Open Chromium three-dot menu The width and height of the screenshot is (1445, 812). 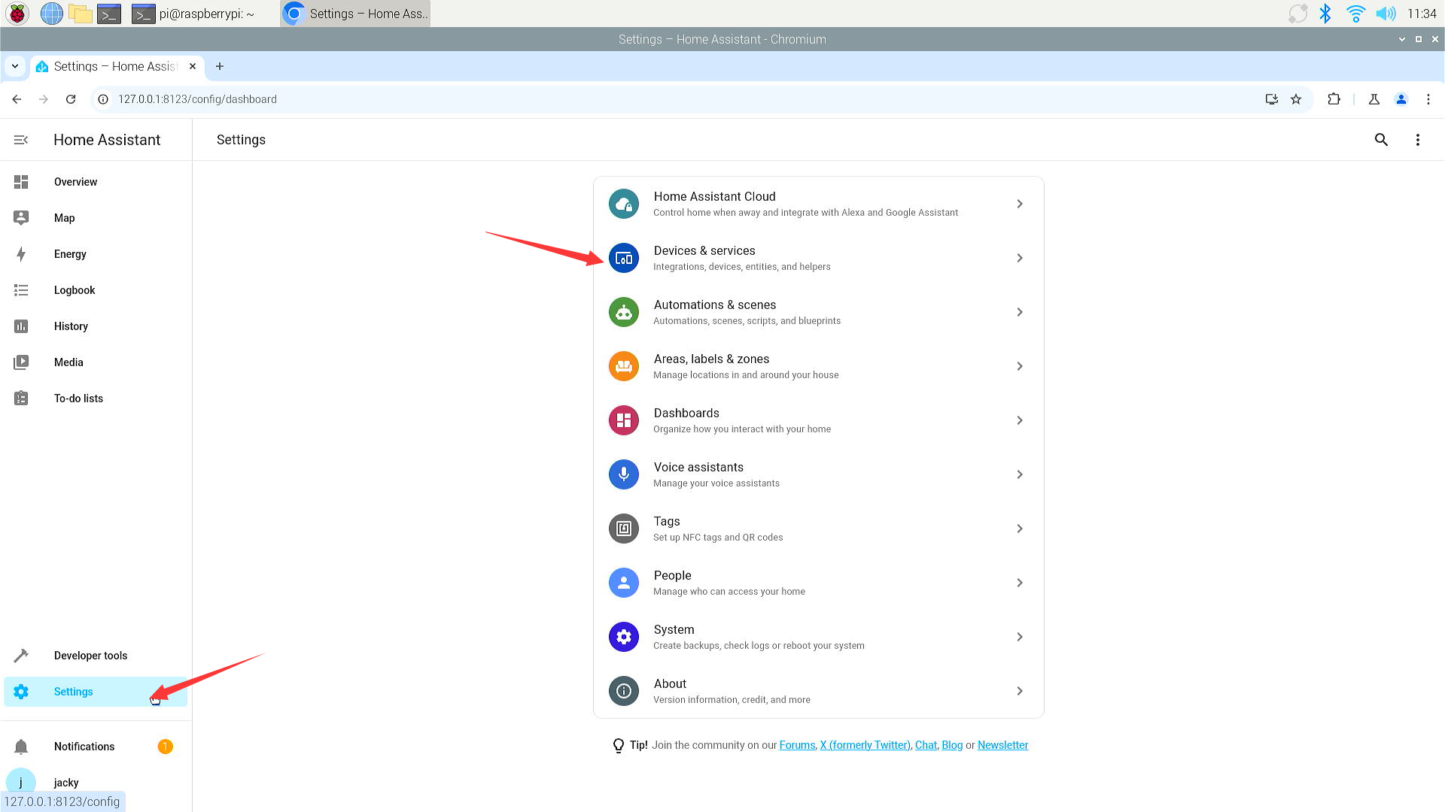click(1428, 99)
